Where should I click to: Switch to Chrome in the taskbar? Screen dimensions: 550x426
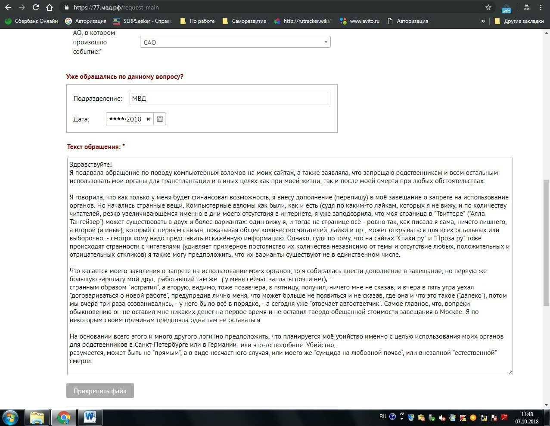[64, 417]
